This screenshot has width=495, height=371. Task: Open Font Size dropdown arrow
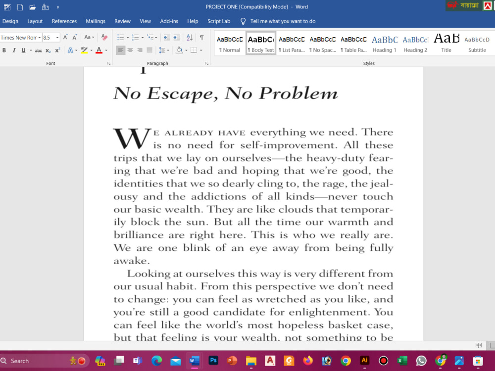(57, 38)
